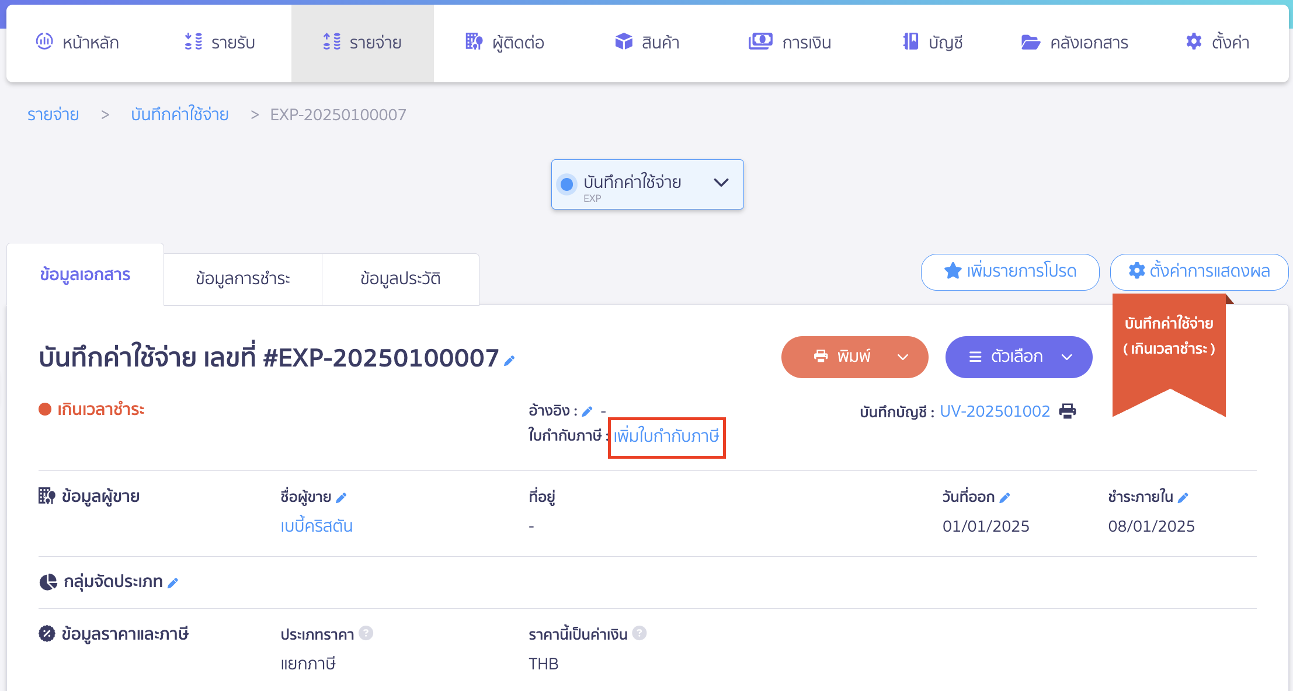Select the รายรับ income menu icon
Viewport: 1293px width, 691px height.
tap(193, 41)
